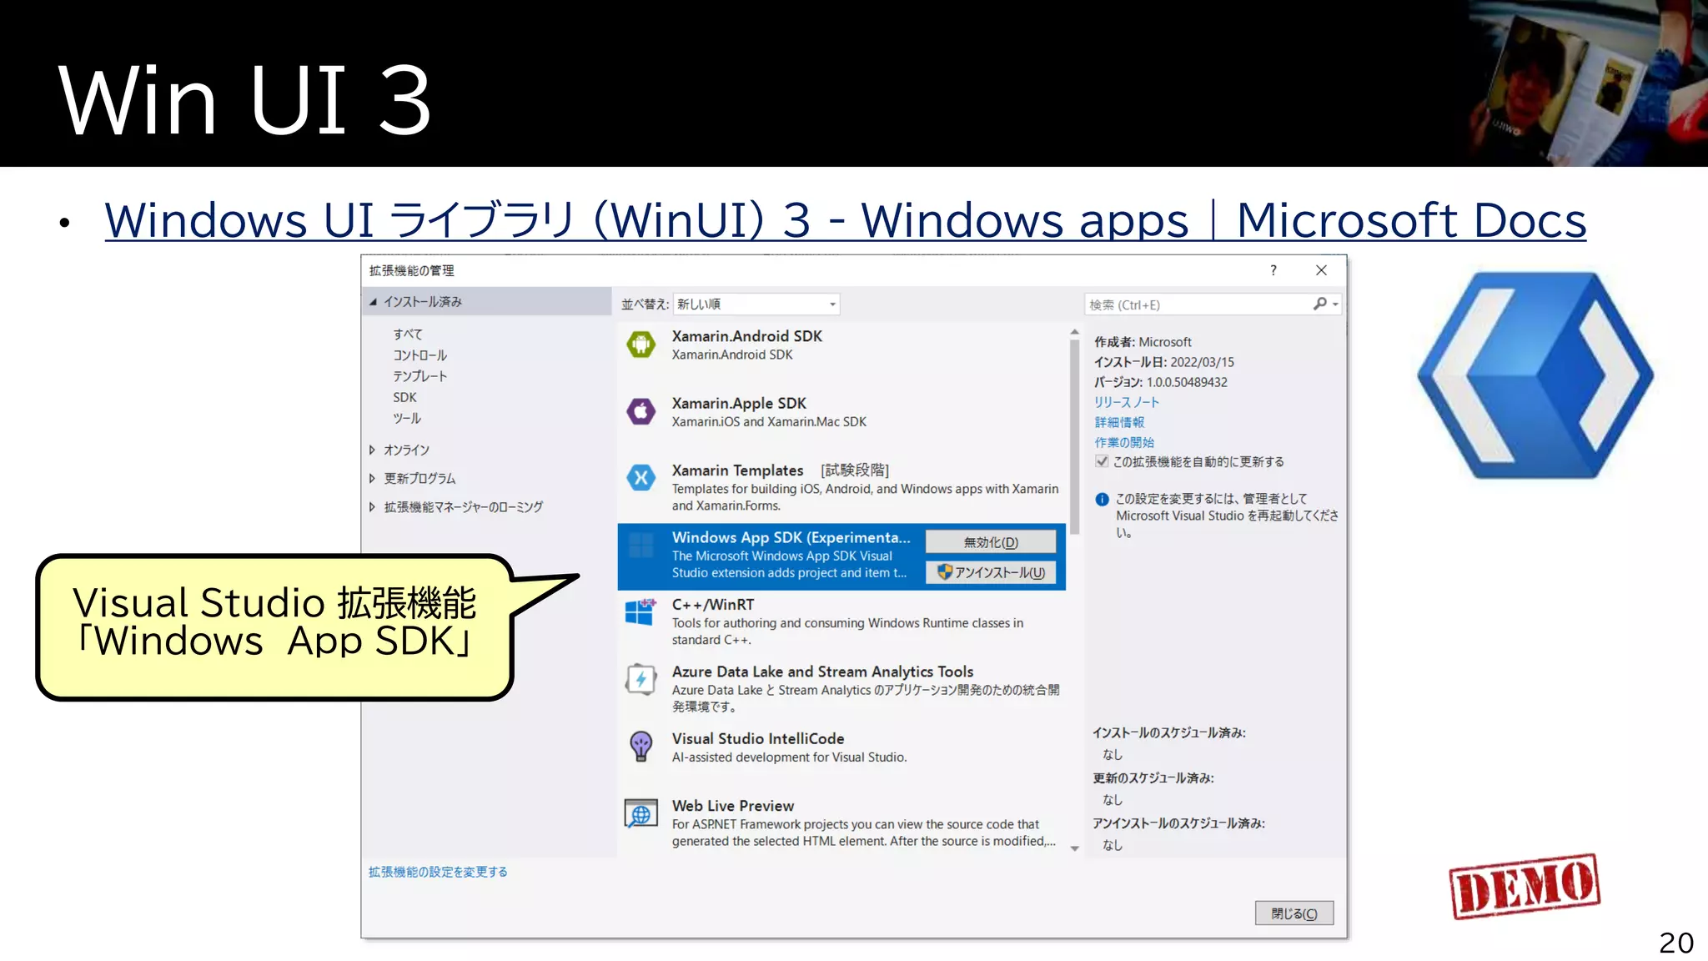Viewport: 1708px width, 961px height.
Task: Click the 閉じる(C) button
Action: point(1294,913)
